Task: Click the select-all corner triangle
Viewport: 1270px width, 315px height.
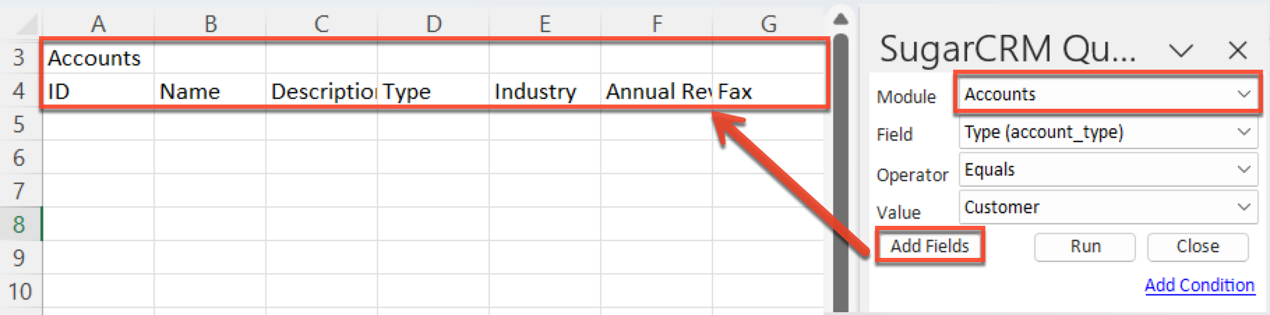Action: pyautogui.click(x=27, y=25)
